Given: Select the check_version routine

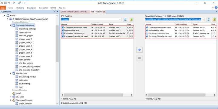Looking at the screenshot, I should coord(25,104).
